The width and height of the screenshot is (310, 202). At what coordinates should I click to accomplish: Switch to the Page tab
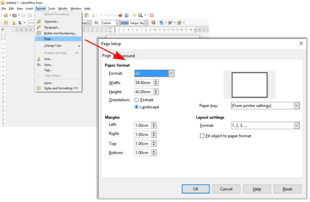click(x=106, y=56)
